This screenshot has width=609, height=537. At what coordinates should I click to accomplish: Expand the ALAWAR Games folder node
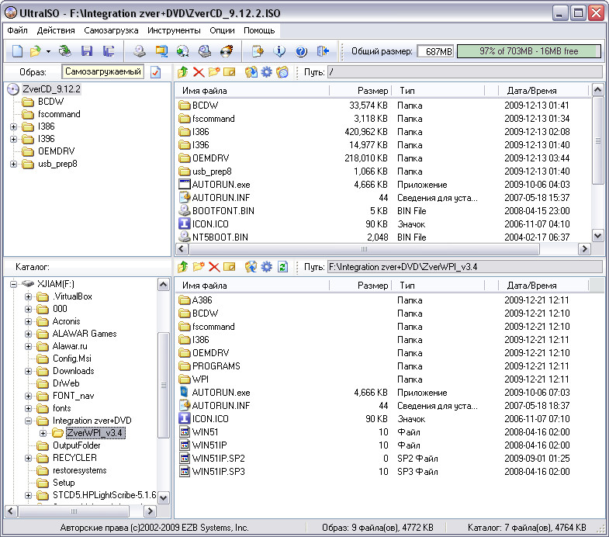click(28, 334)
